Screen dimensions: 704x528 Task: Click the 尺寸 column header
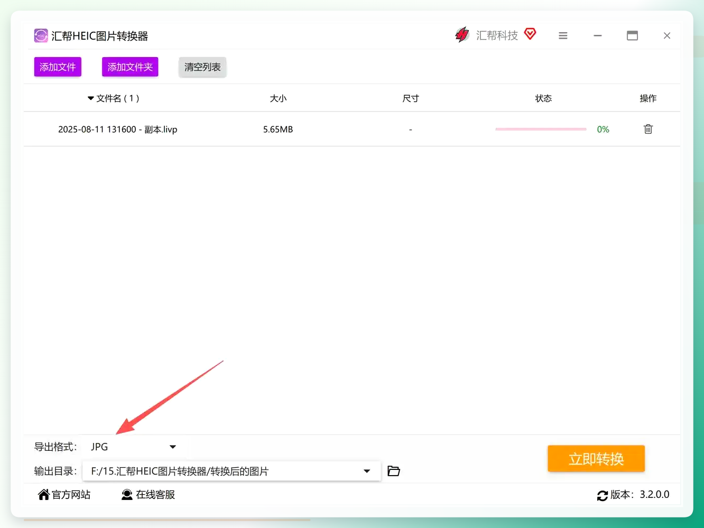[x=411, y=98]
